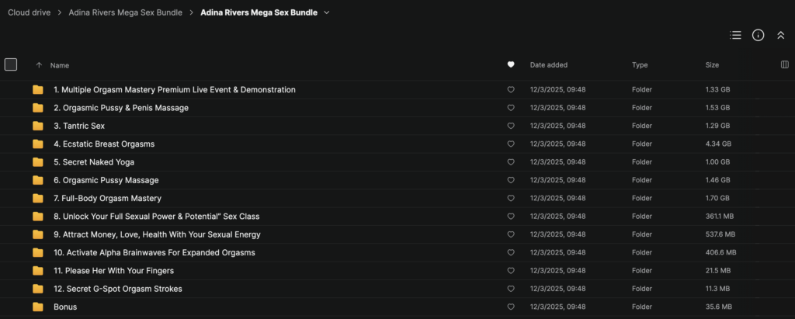This screenshot has height=319, width=795.
Task: Expand the current folder breadcrumb dropdown chevron
Action: pyautogui.click(x=327, y=13)
